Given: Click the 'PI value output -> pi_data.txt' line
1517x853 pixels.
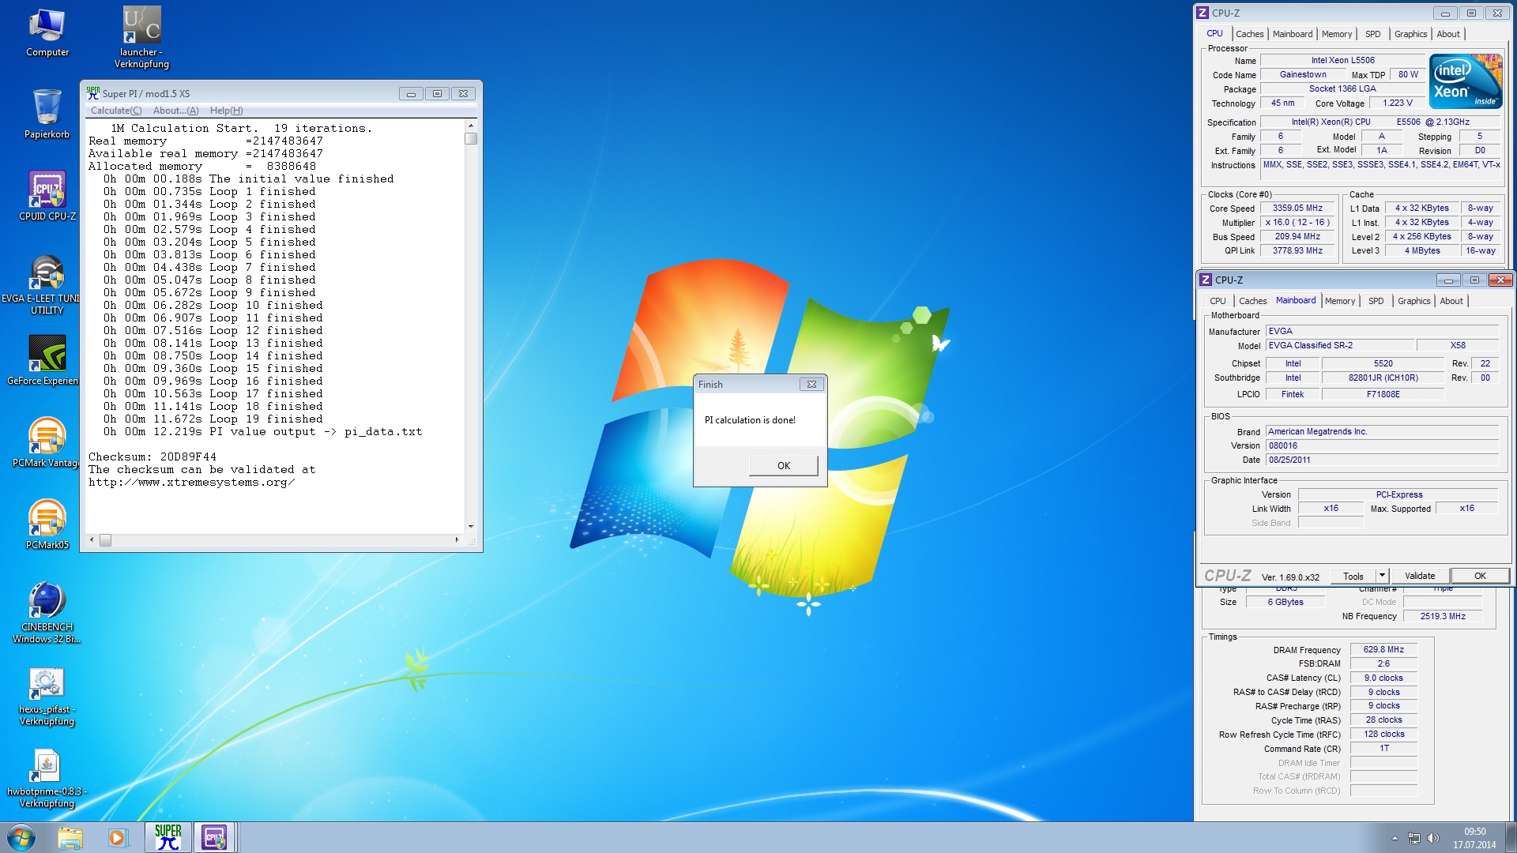Looking at the screenshot, I should (x=263, y=432).
